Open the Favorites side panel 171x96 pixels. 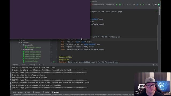[11, 86]
